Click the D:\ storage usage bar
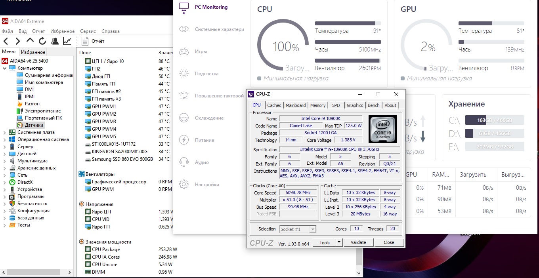The width and height of the screenshot is (539, 278). coord(495,133)
